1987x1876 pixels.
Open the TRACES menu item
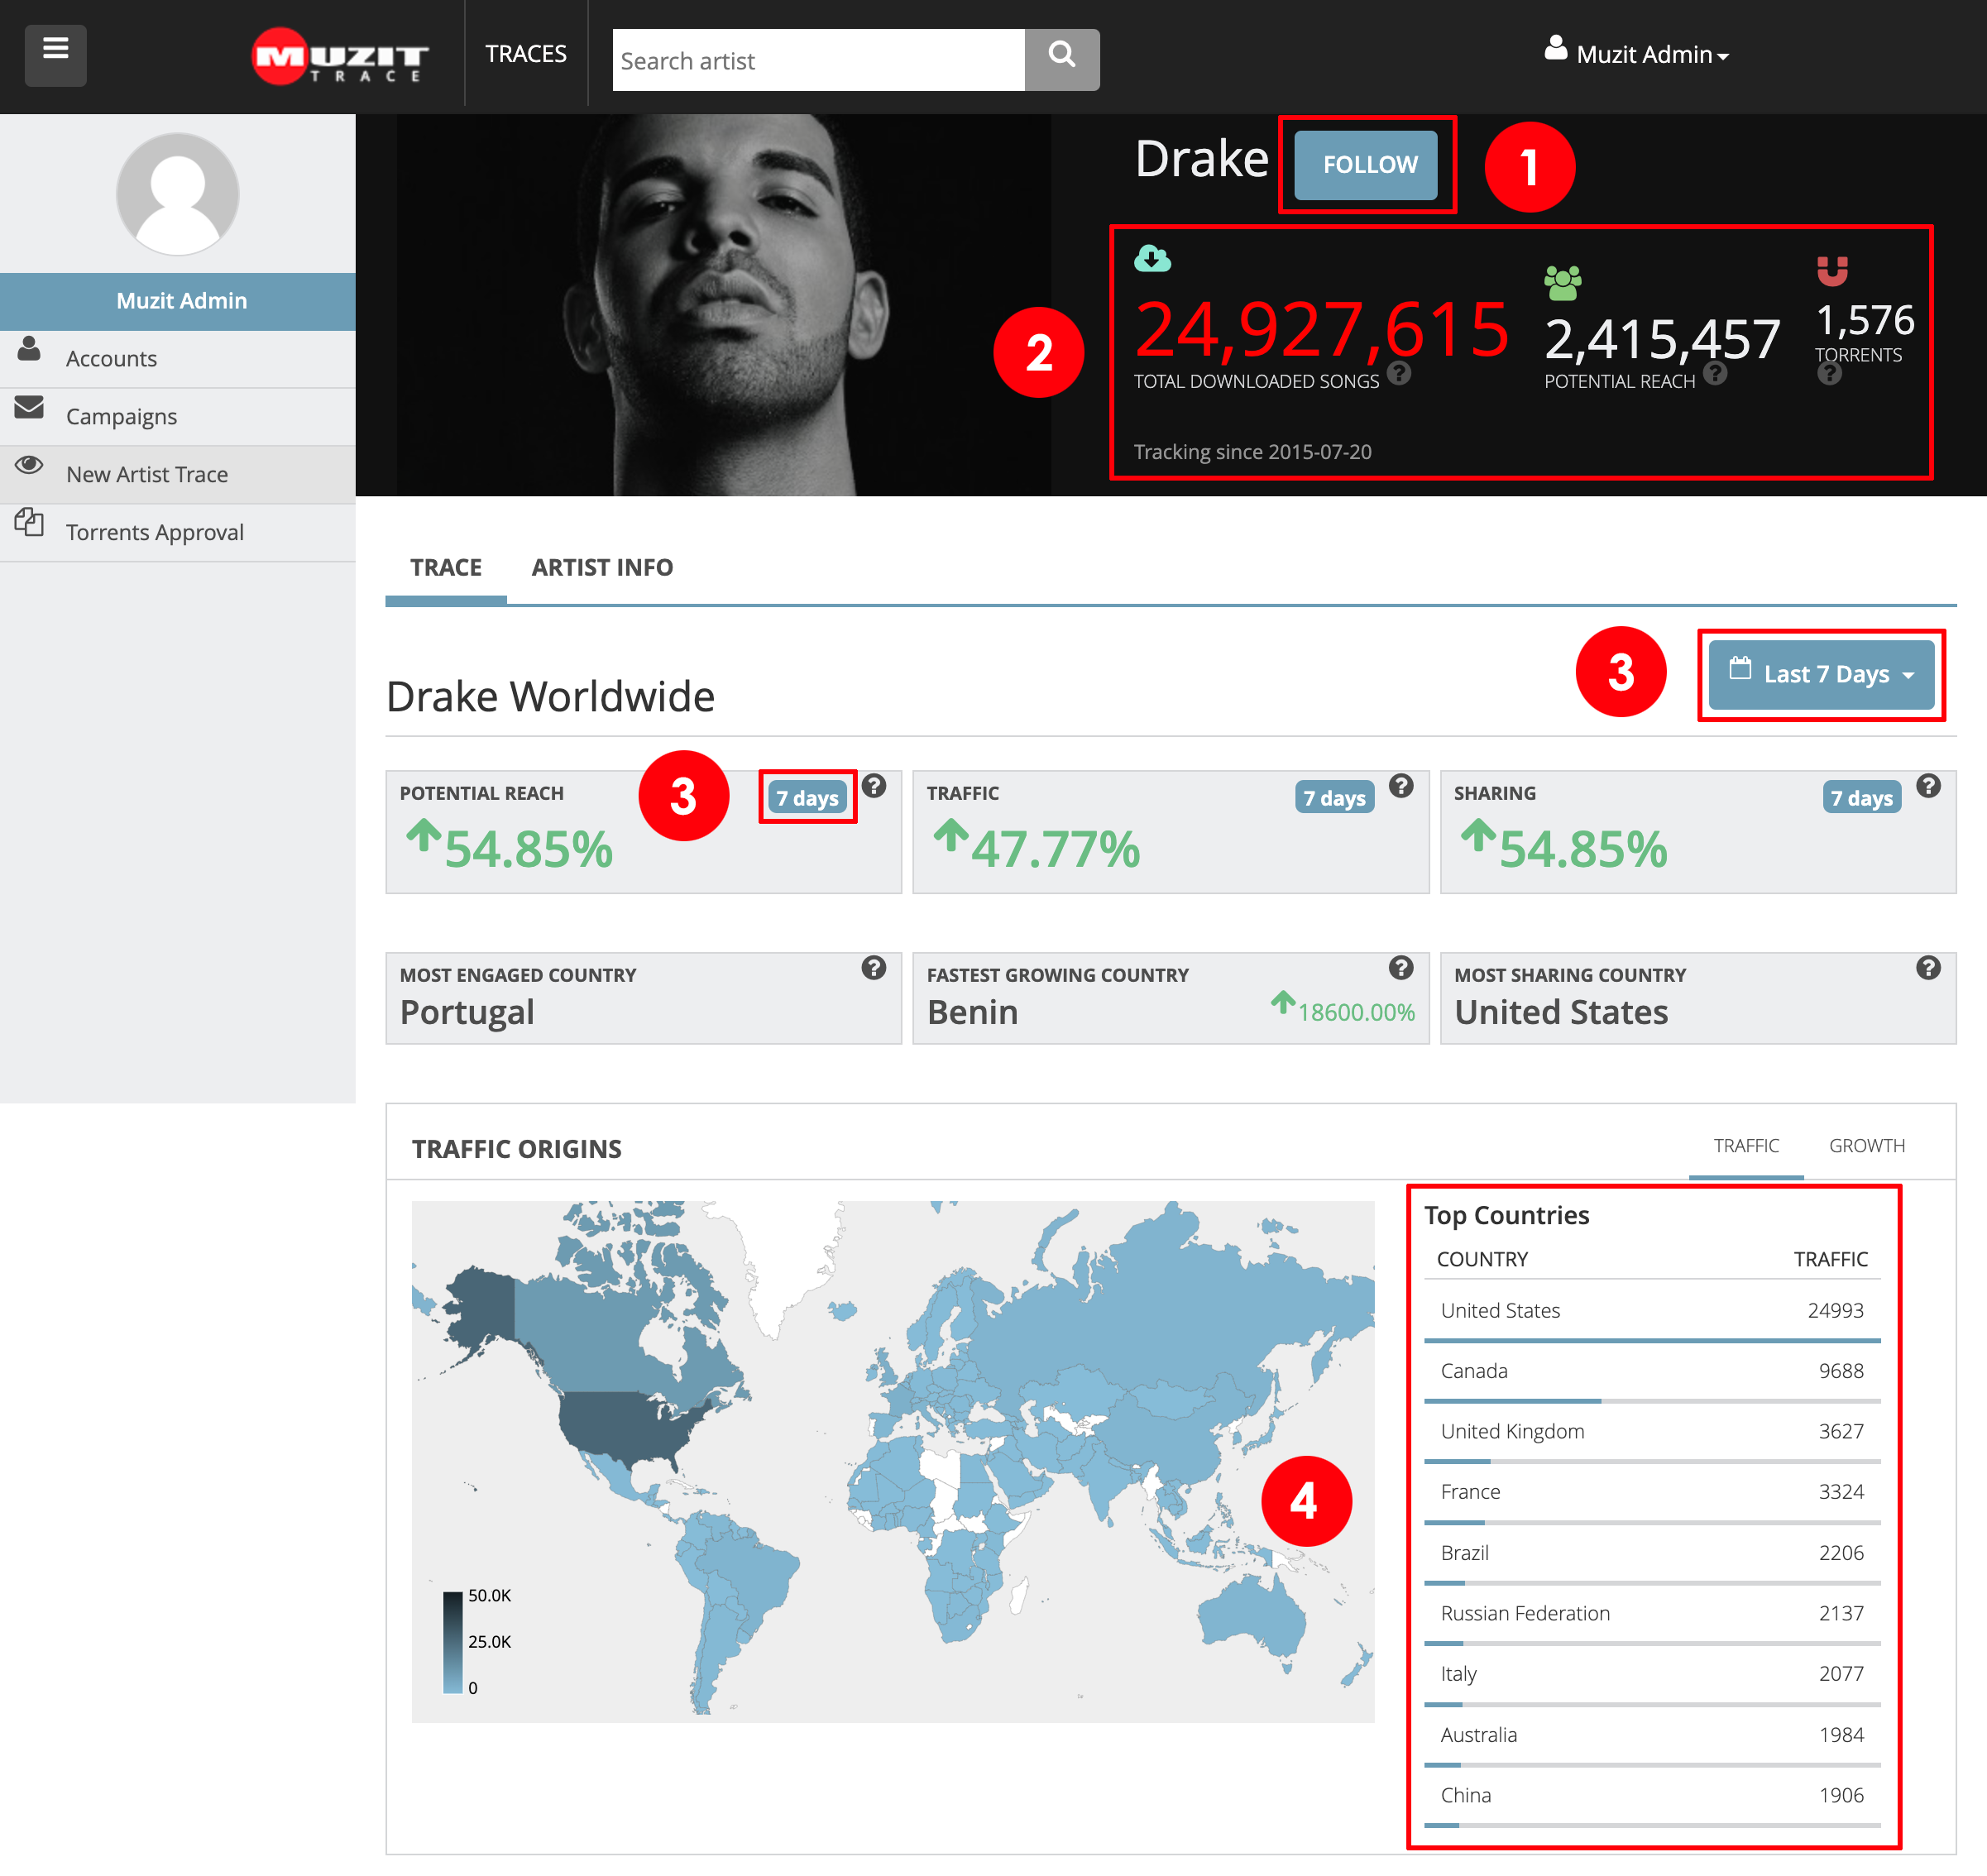526,54
